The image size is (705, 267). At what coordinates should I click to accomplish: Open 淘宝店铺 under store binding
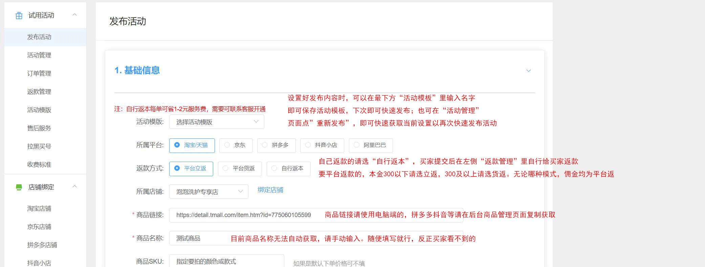pyautogui.click(x=39, y=209)
